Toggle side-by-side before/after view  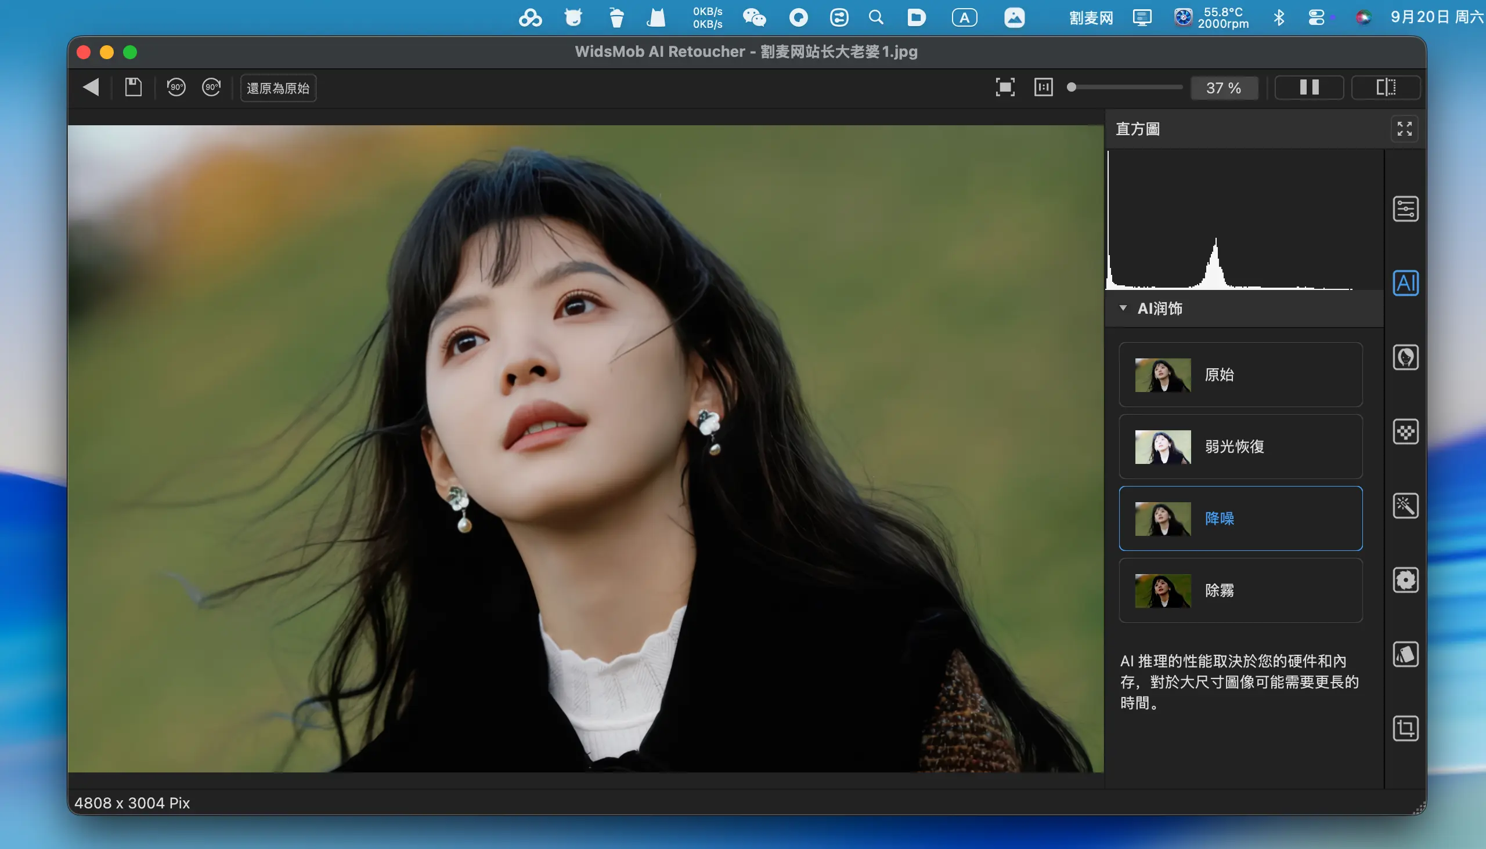(x=1308, y=88)
